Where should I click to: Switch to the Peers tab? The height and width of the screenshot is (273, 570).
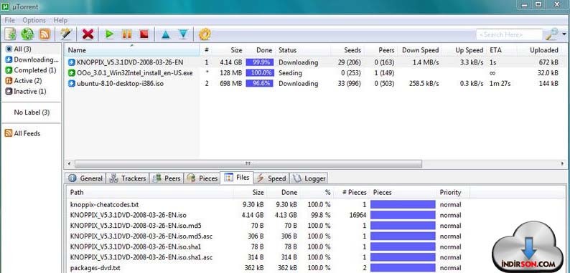point(167,178)
